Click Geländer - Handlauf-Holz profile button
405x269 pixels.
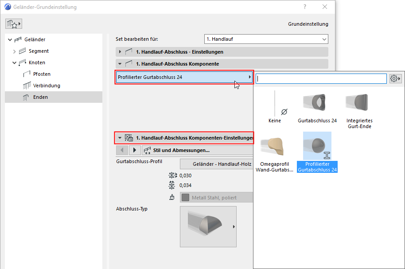pos(216,164)
